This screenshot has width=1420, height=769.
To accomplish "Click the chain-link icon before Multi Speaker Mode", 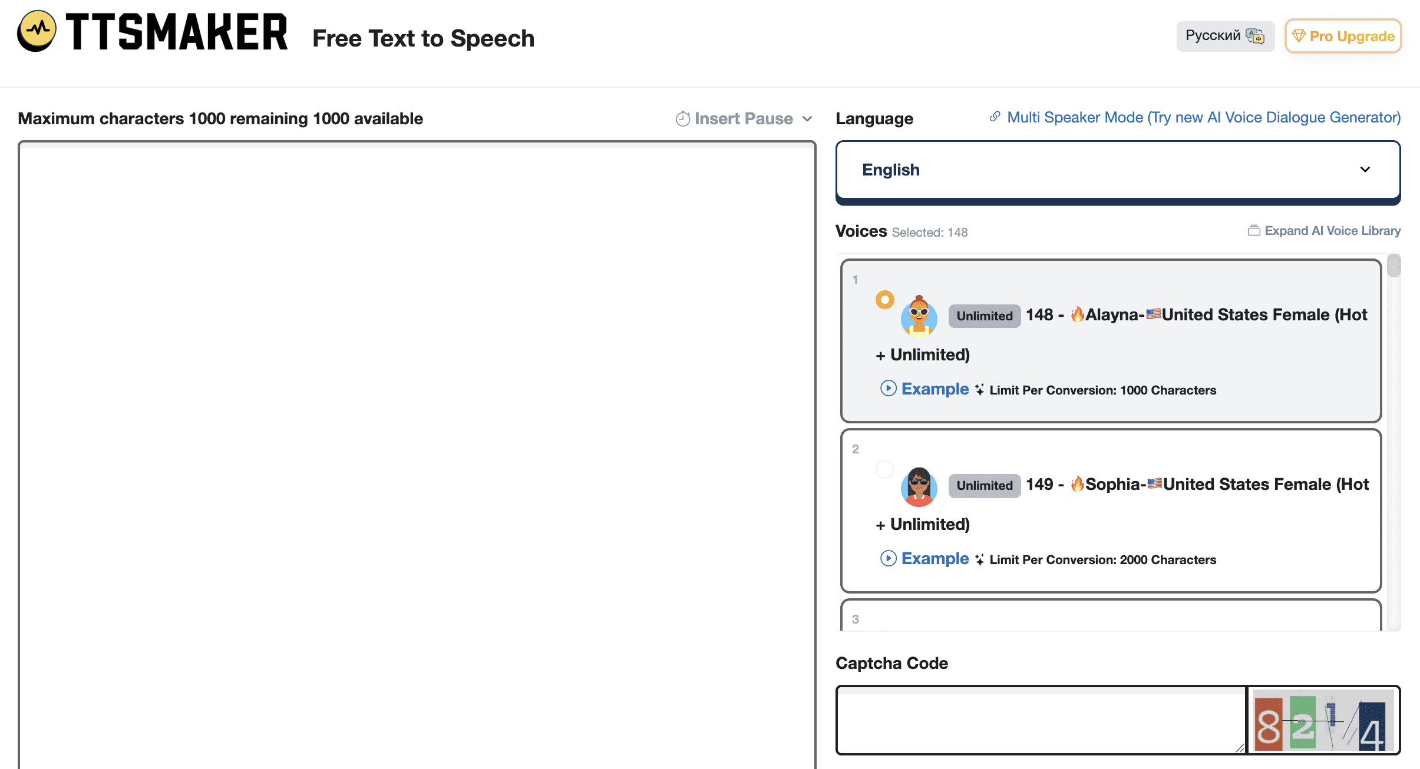I will 995,117.
